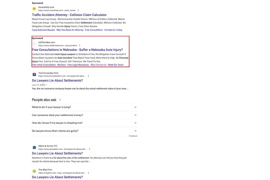The width and height of the screenshot is (270, 180).
Task: Click the 'Case Outcome Results' sitelink
Action: click(x=43, y=30)
